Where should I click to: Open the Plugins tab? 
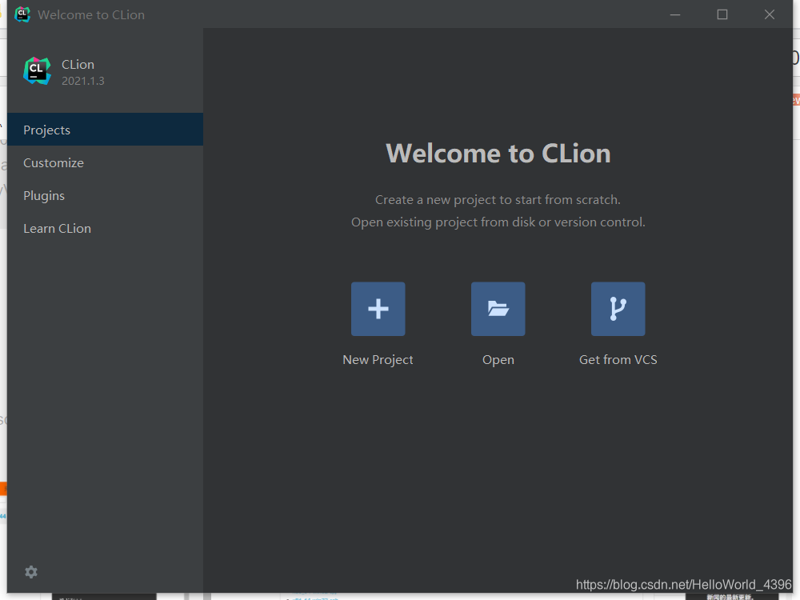coord(105,195)
